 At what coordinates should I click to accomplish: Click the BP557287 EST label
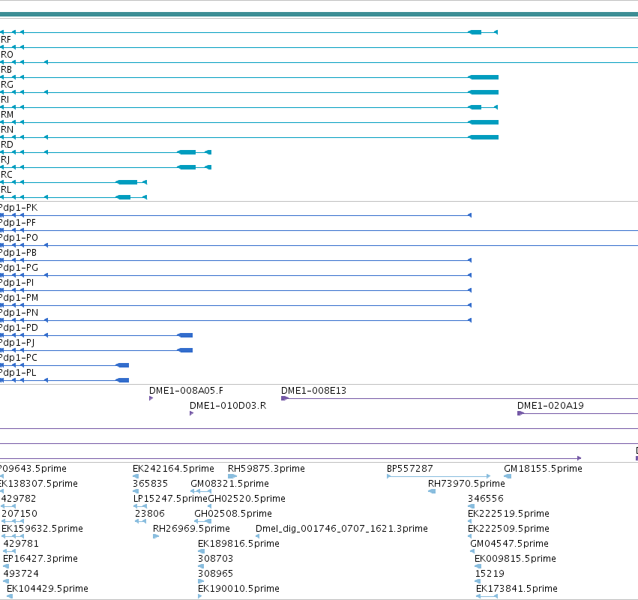(x=410, y=469)
